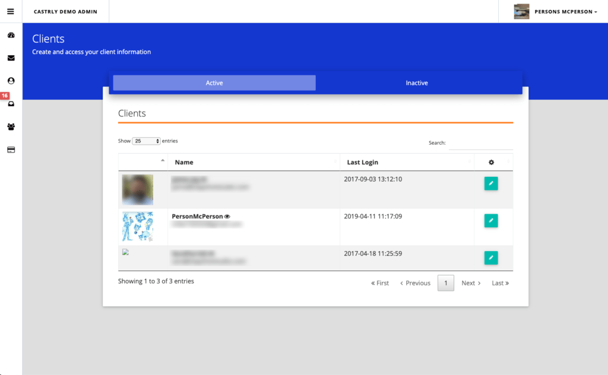Go to the Last page

point(500,283)
